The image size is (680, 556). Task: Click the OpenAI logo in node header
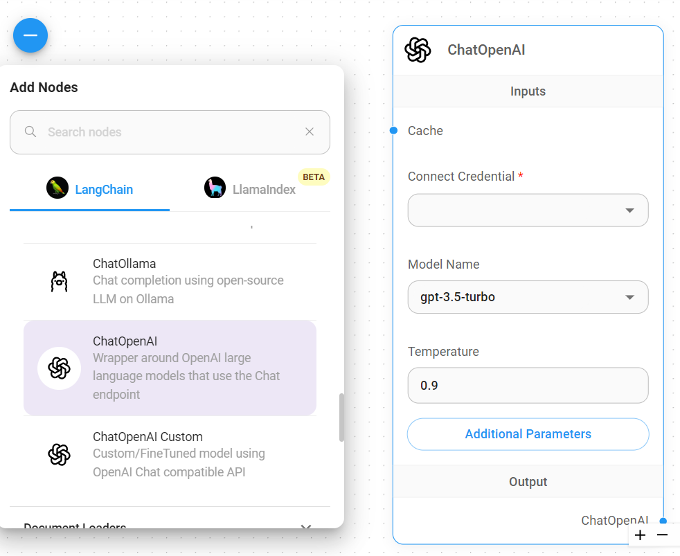pyautogui.click(x=418, y=50)
